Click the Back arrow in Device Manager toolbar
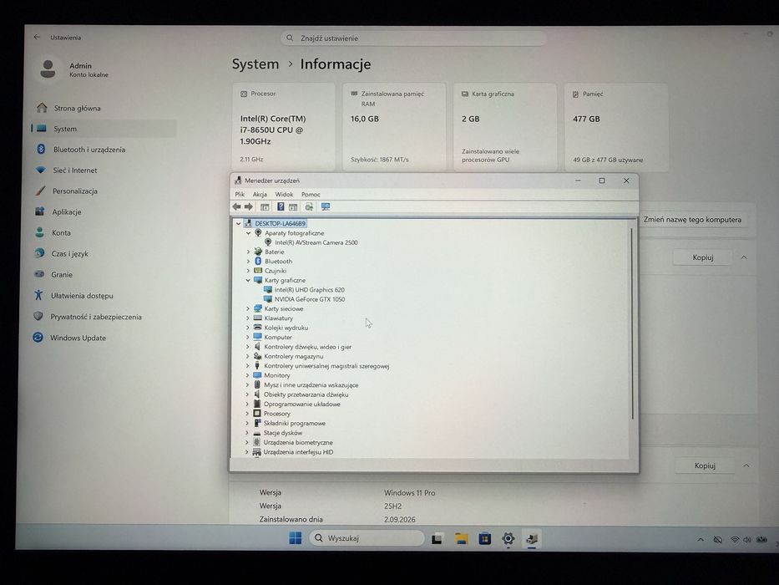The width and height of the screenshot is (779, 585). click(x=236, y=207)
